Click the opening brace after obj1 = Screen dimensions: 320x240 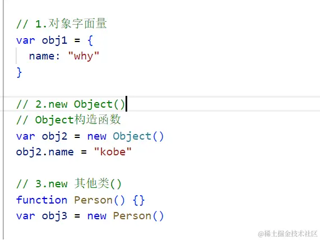point(90,40)
